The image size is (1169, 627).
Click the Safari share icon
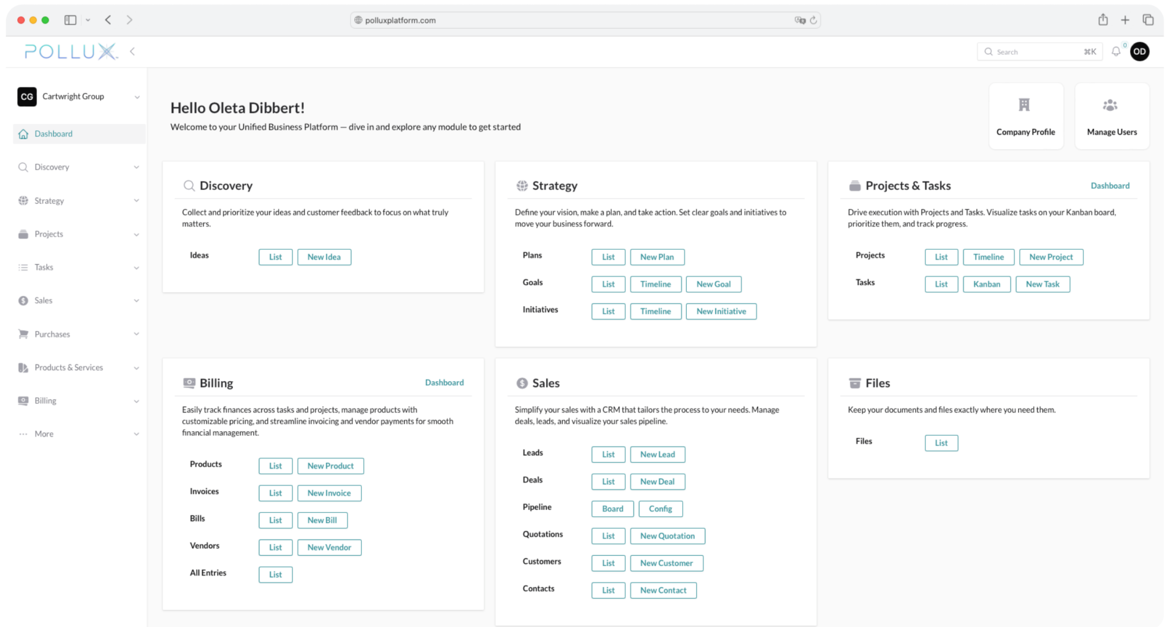tap(1103, 20)
